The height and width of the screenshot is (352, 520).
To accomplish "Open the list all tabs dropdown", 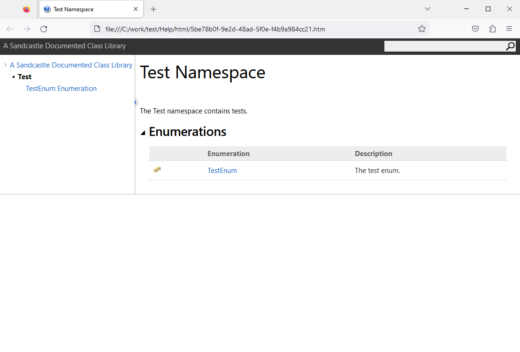I will coord(428,9).
